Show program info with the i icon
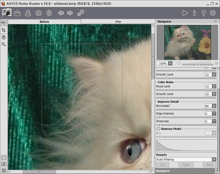 194,13
